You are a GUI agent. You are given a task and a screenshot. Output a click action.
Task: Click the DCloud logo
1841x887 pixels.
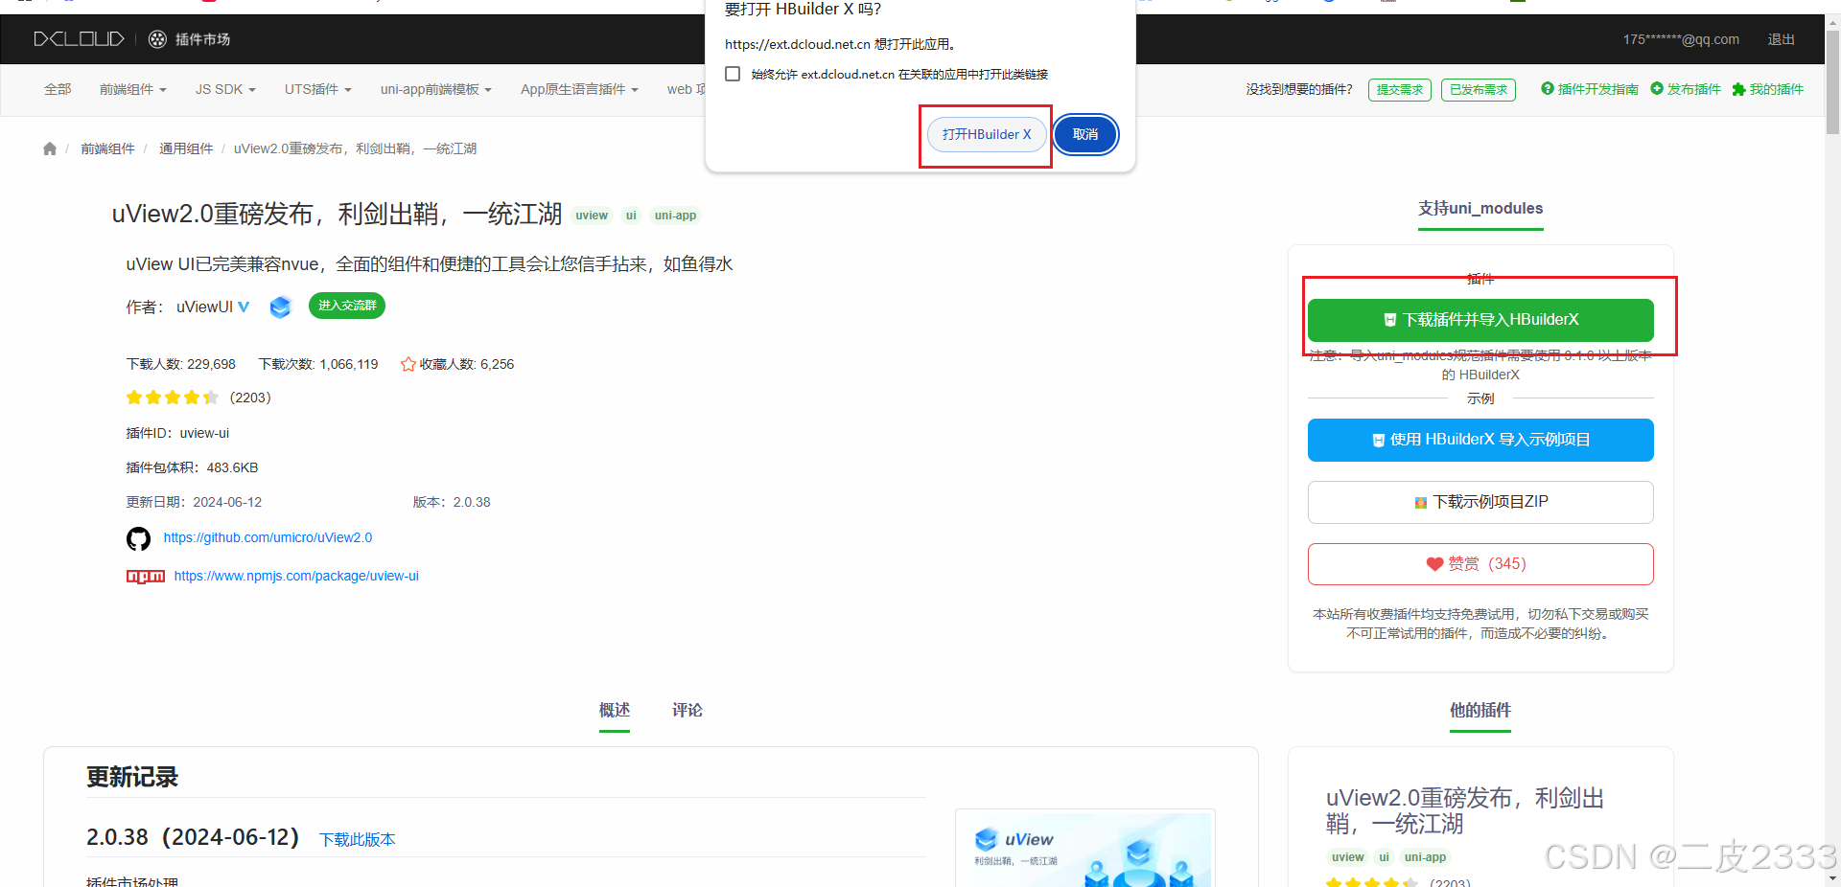pos(79,39)
